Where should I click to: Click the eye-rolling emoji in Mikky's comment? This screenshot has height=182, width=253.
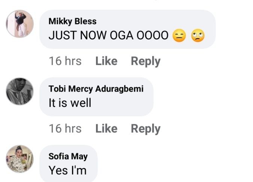click(x=198, y=36)
